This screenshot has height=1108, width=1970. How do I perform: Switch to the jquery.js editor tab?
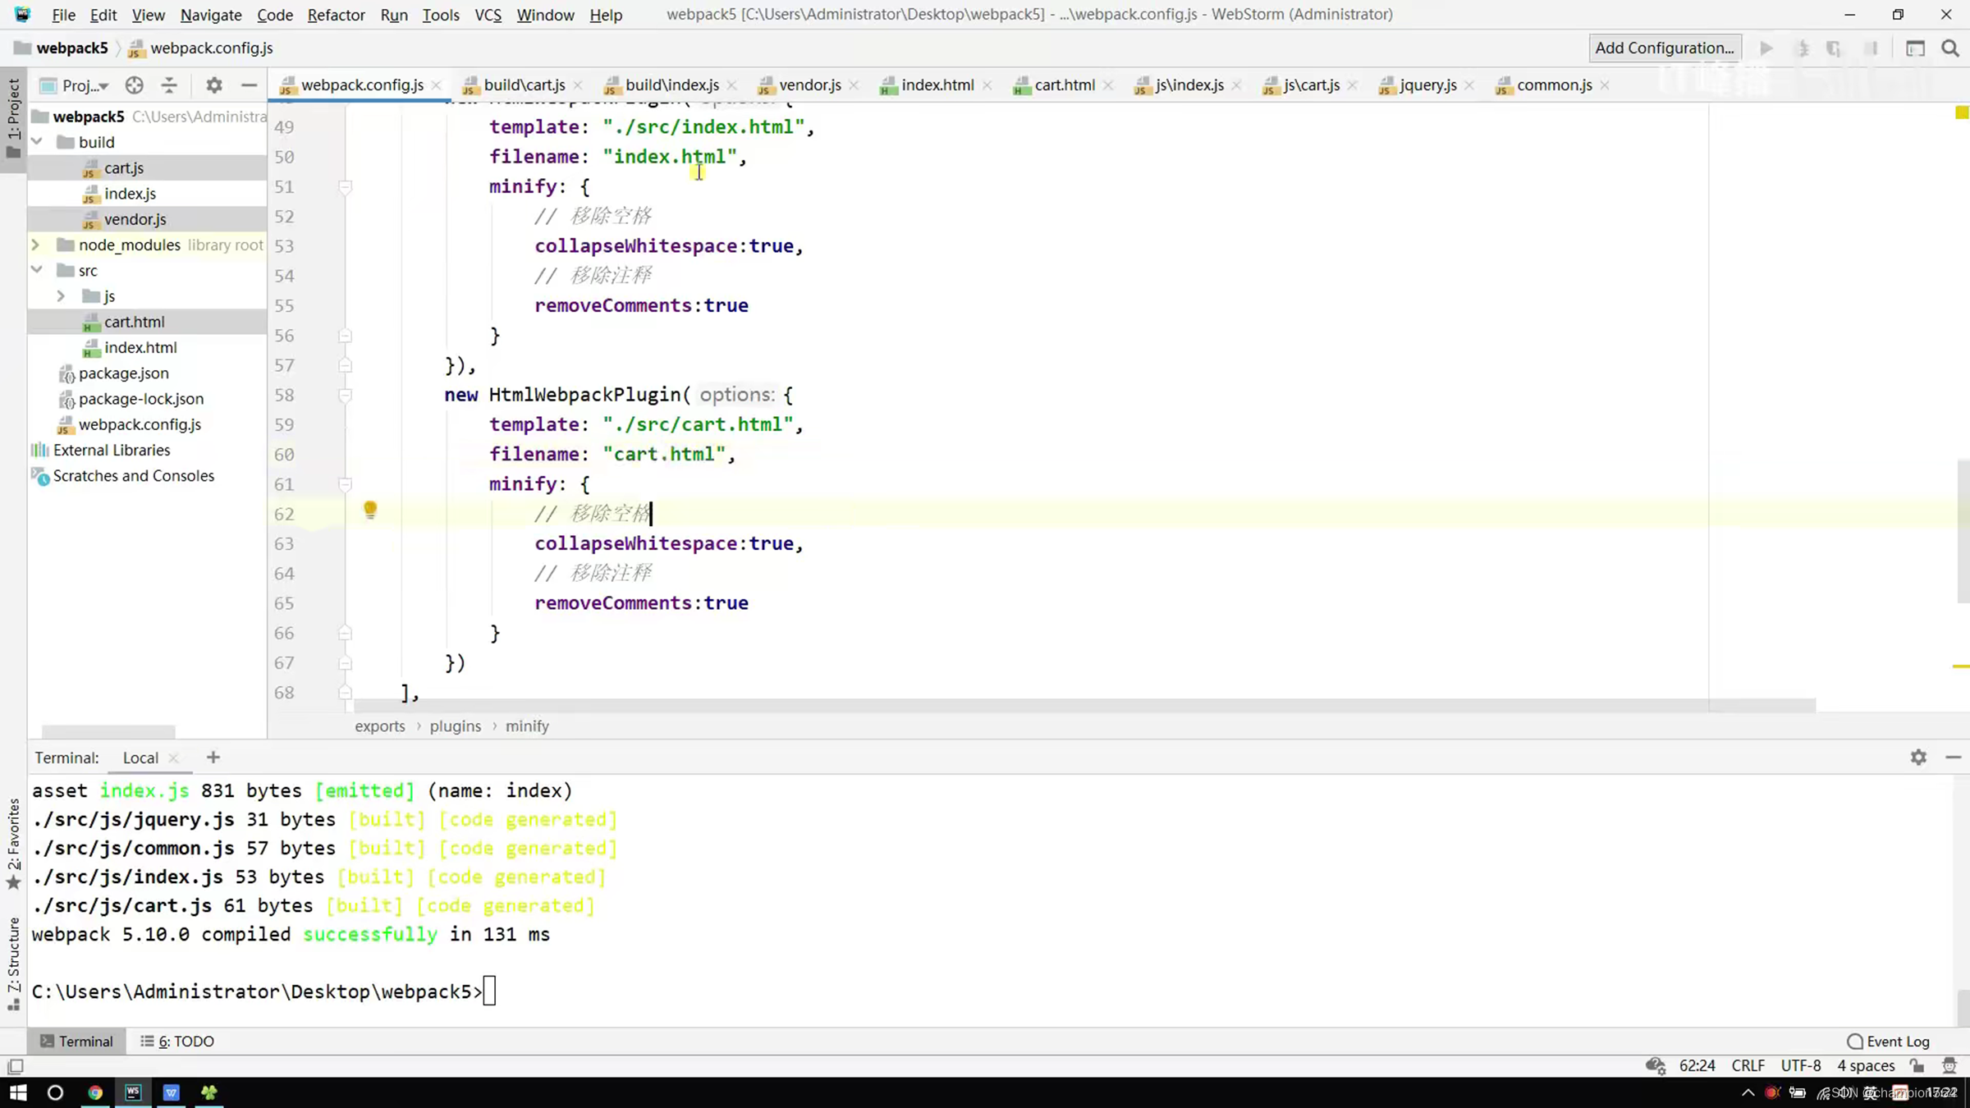[x=1427, y=85]
